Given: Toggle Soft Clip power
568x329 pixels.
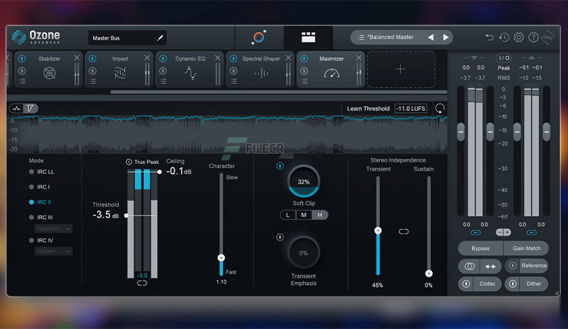Looking at the screenshot, I should pos(280,166).
